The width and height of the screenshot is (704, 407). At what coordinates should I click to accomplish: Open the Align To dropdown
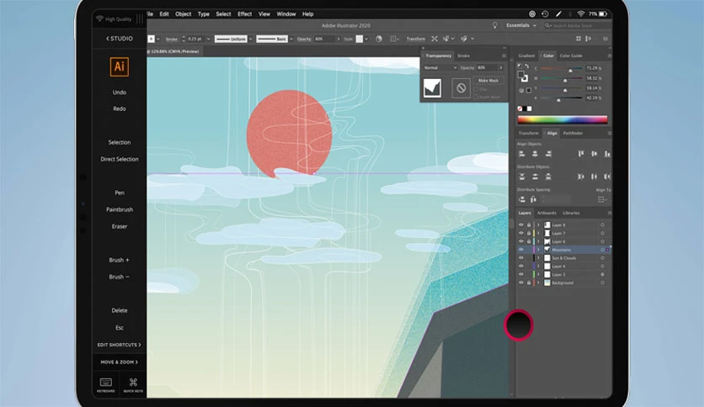click(x=603, y=199)
